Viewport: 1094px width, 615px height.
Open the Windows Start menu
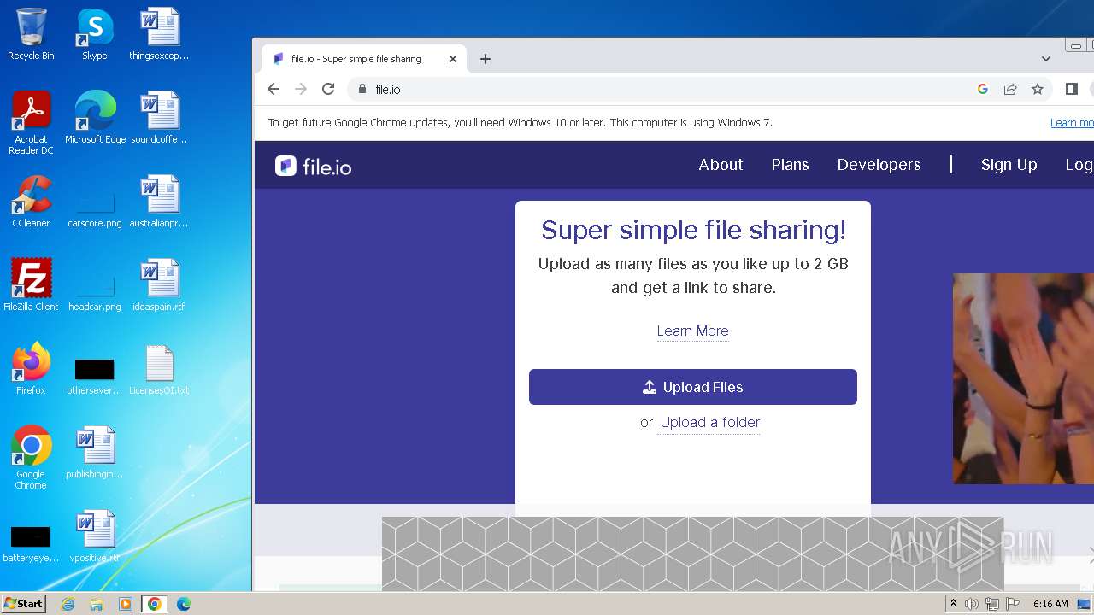pyautogui.click(x=23, y=604)
